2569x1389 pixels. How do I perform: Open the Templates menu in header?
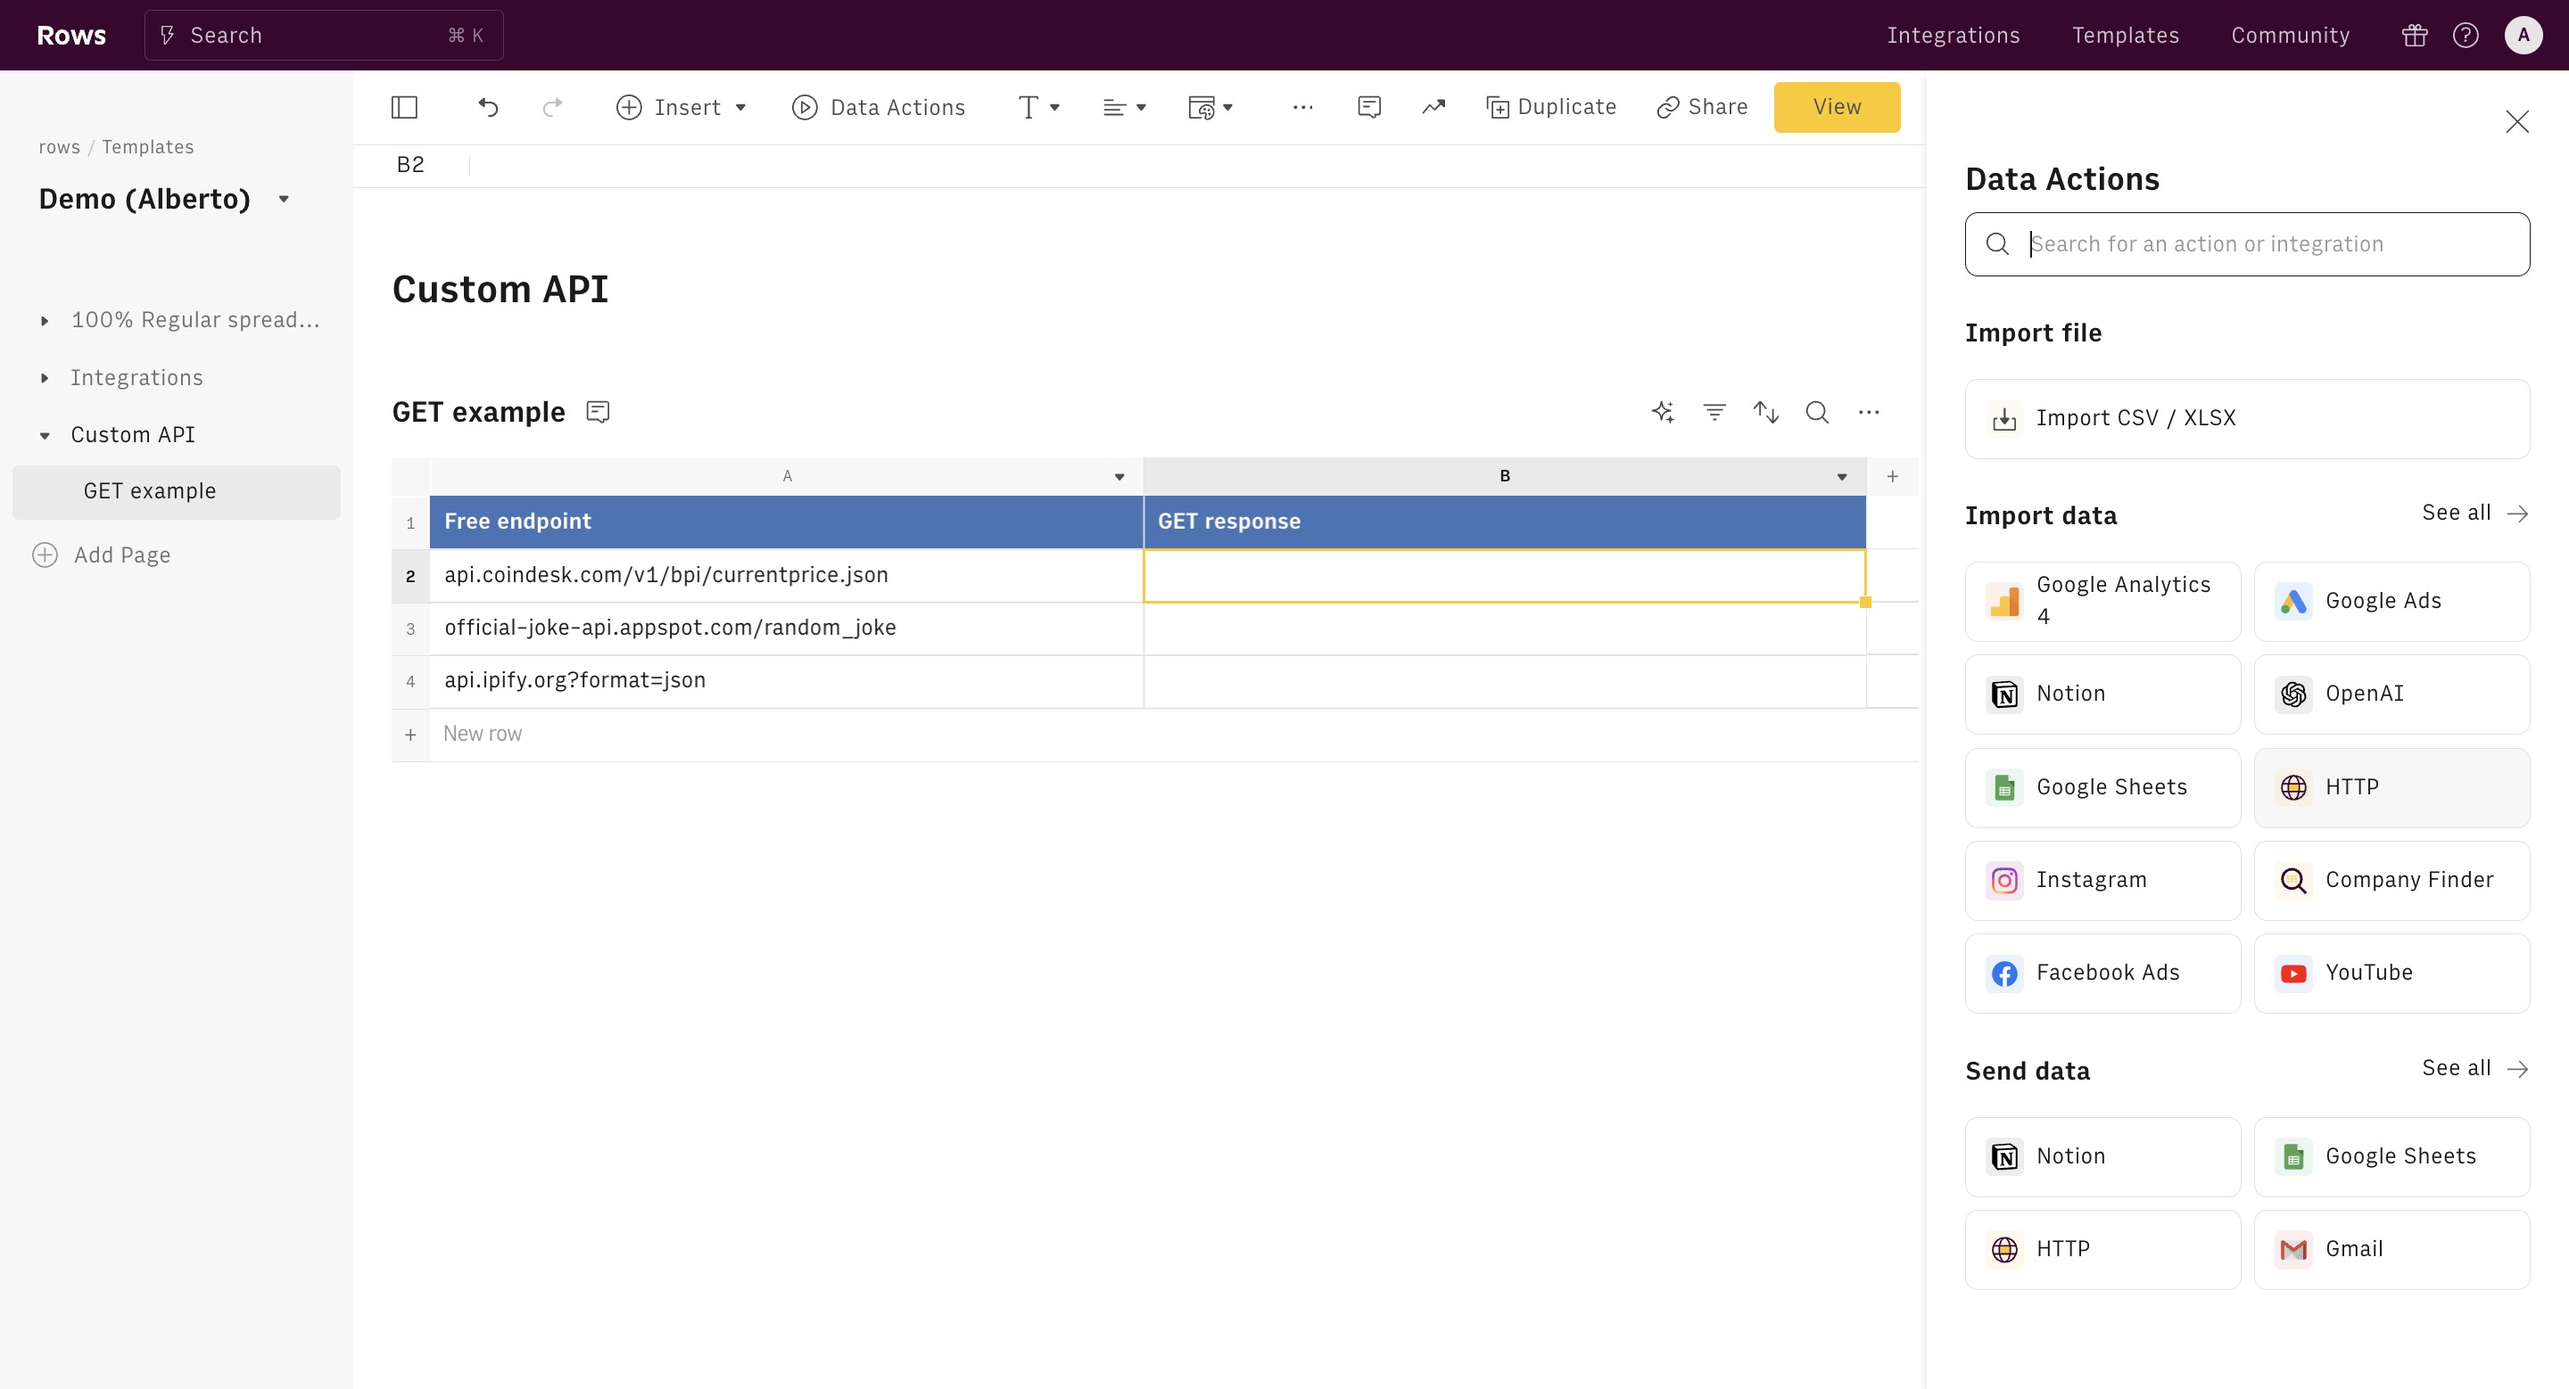[2125, 35]
